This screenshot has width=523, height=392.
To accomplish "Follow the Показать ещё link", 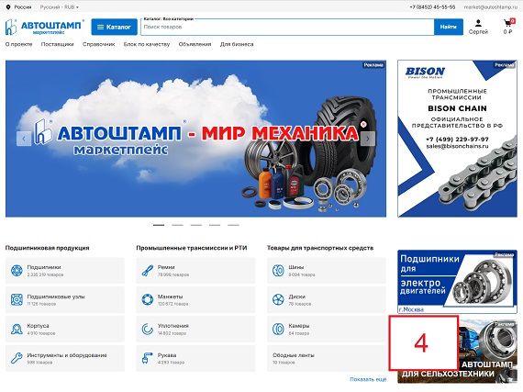I will tap(368, 379).
